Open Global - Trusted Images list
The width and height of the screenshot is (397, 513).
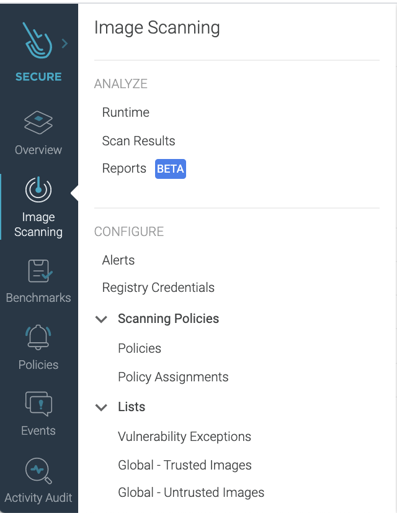point(185,465)
